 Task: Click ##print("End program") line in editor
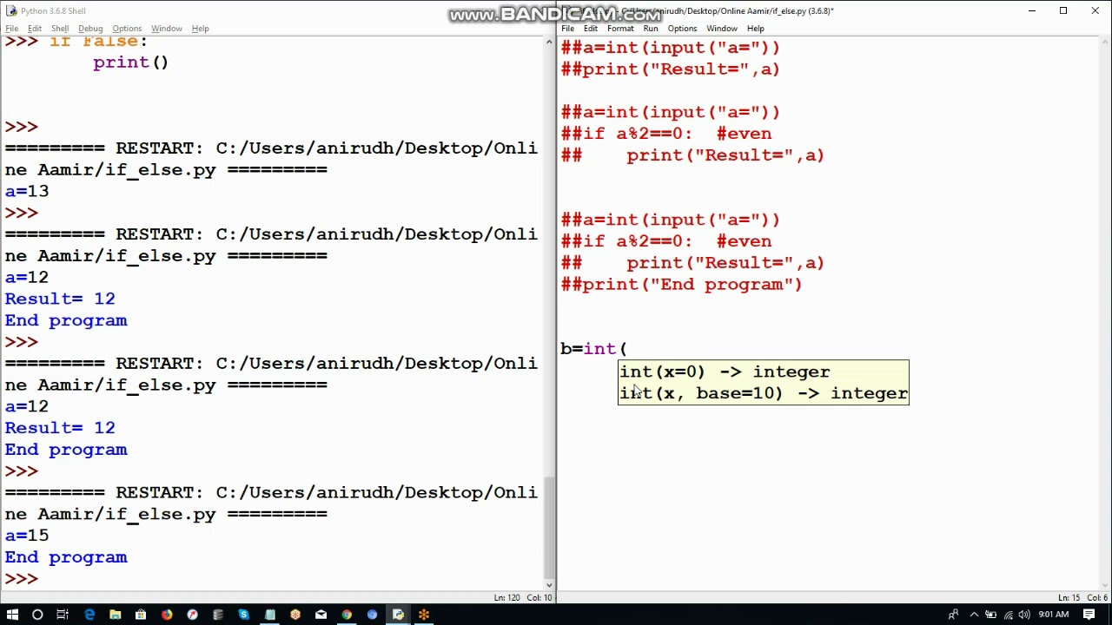pyautogui.click(x=682, y=285)
